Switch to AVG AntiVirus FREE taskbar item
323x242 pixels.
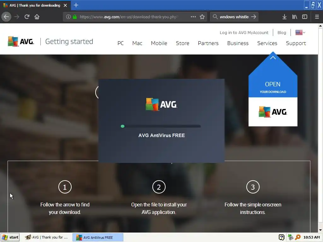point(98,237)
